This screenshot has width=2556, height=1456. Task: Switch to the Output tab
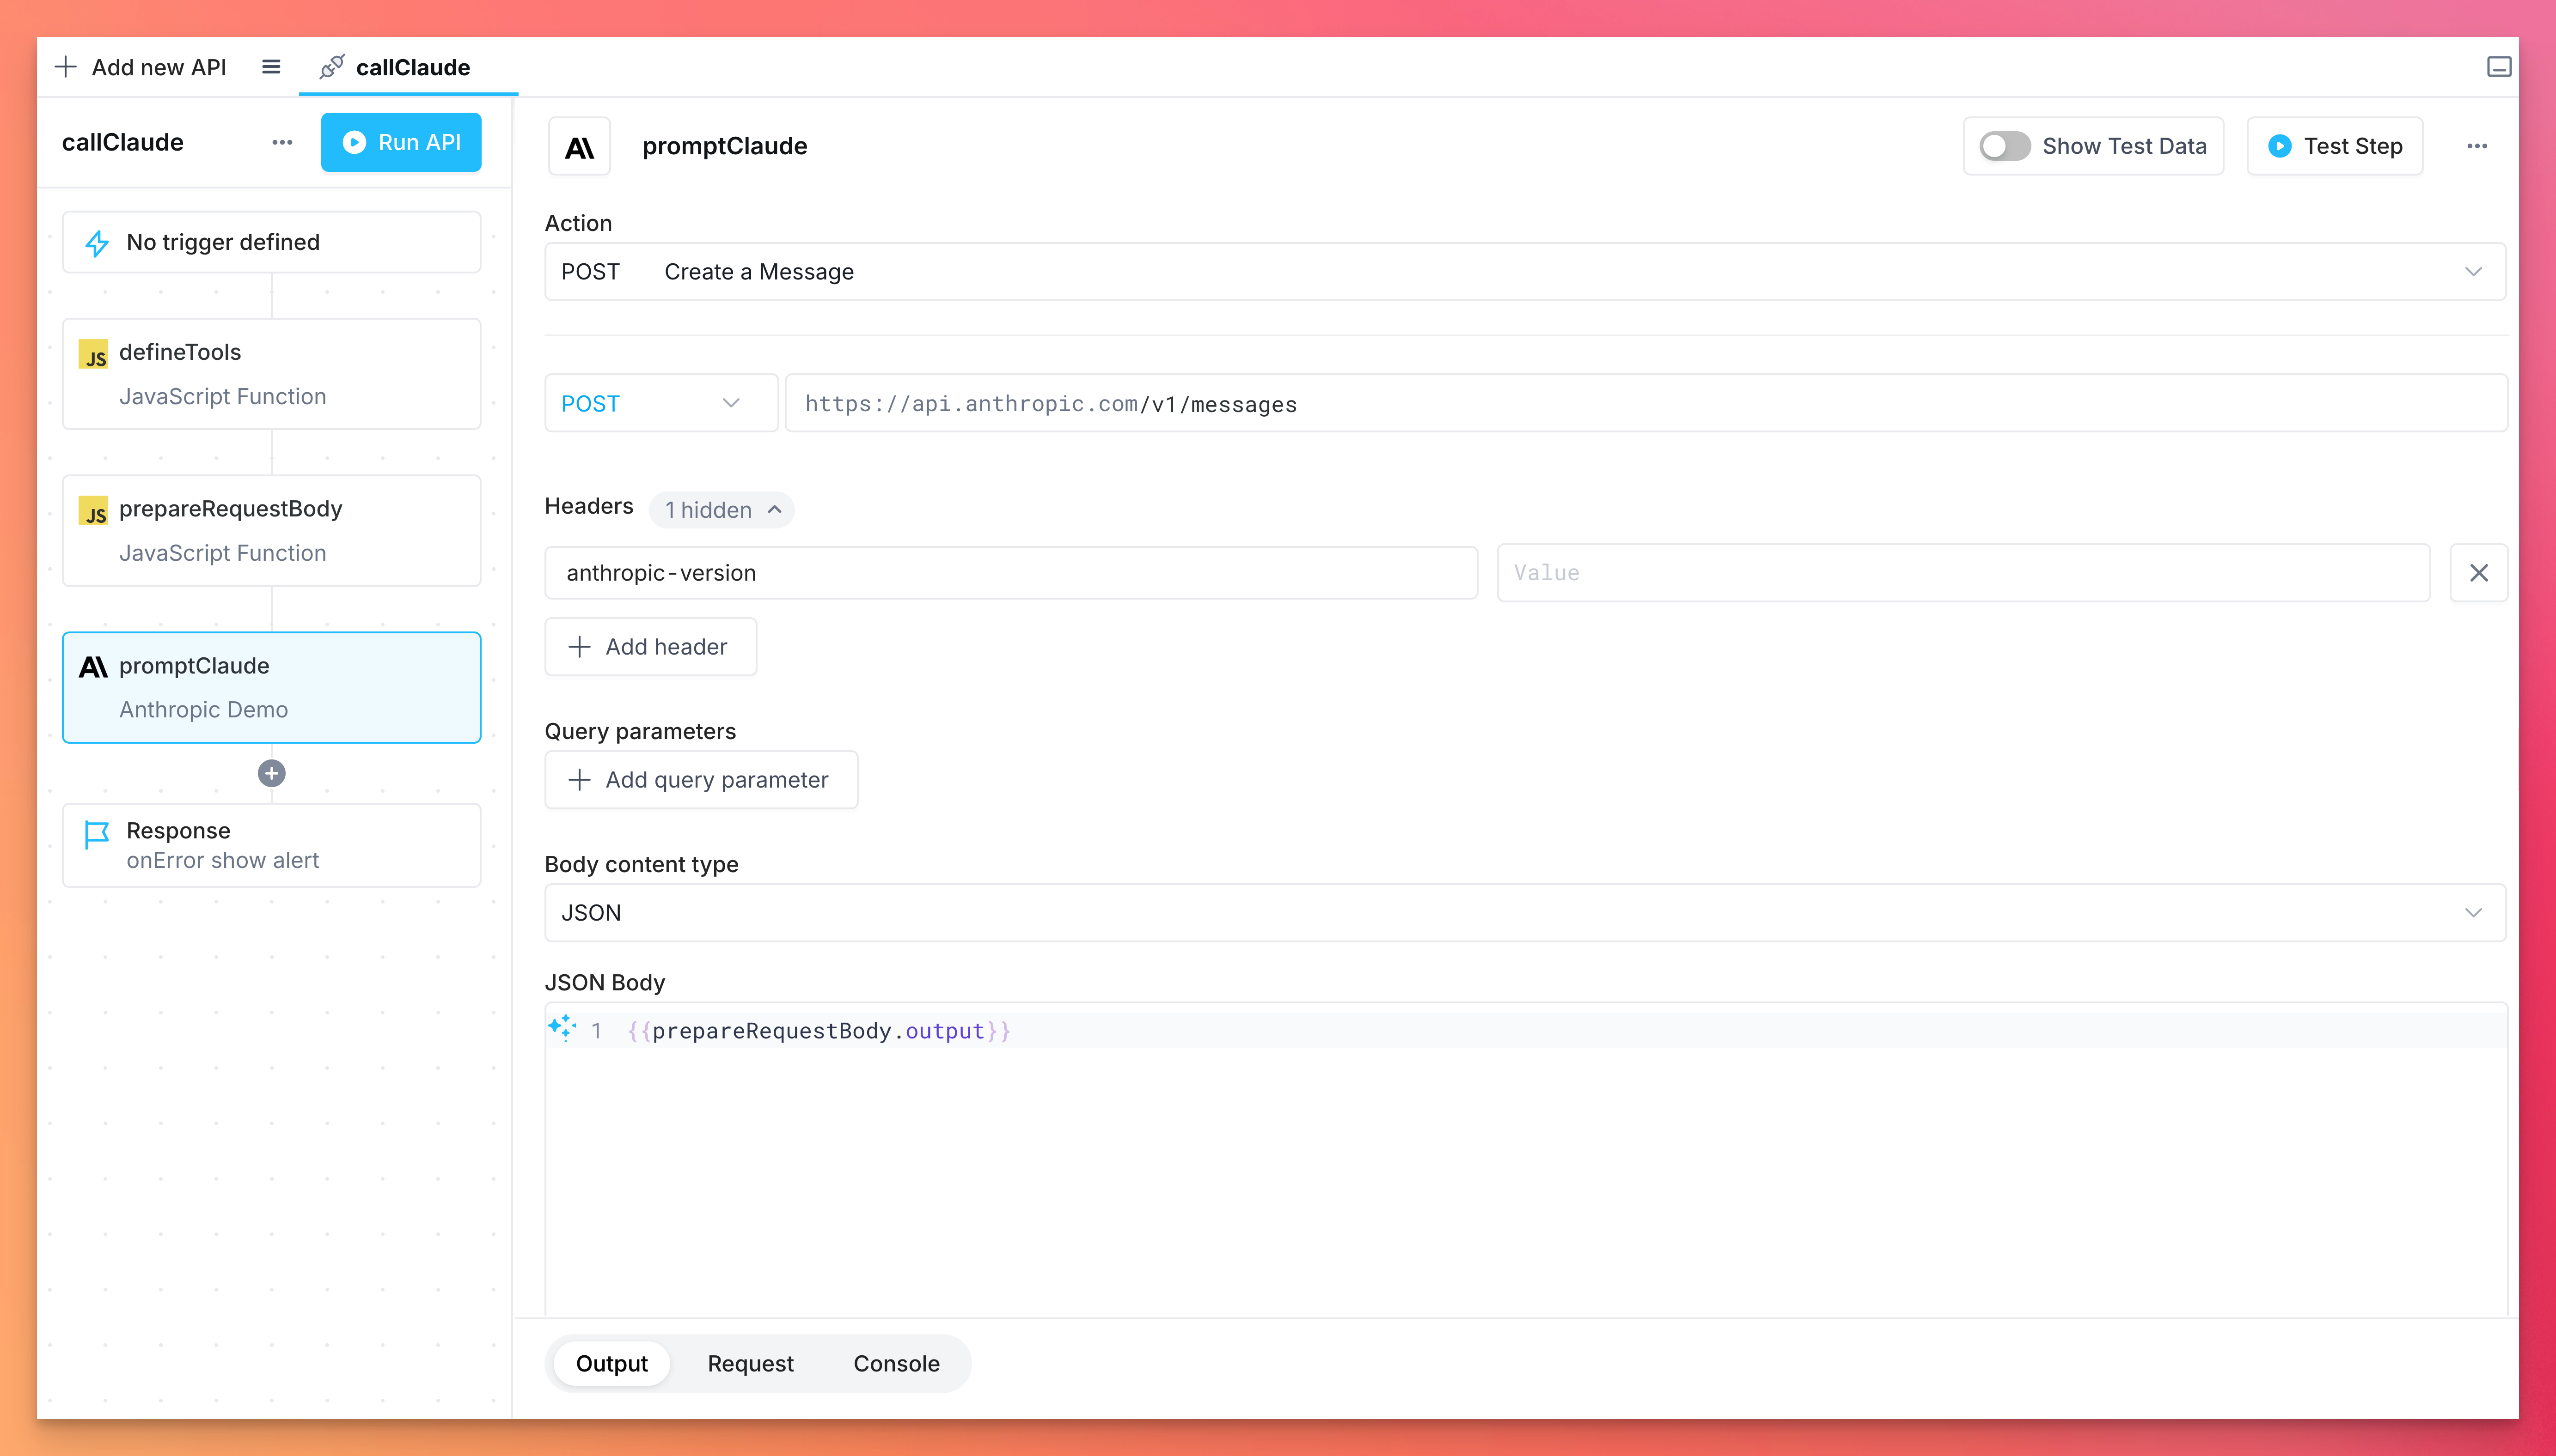coord(611,1364)
